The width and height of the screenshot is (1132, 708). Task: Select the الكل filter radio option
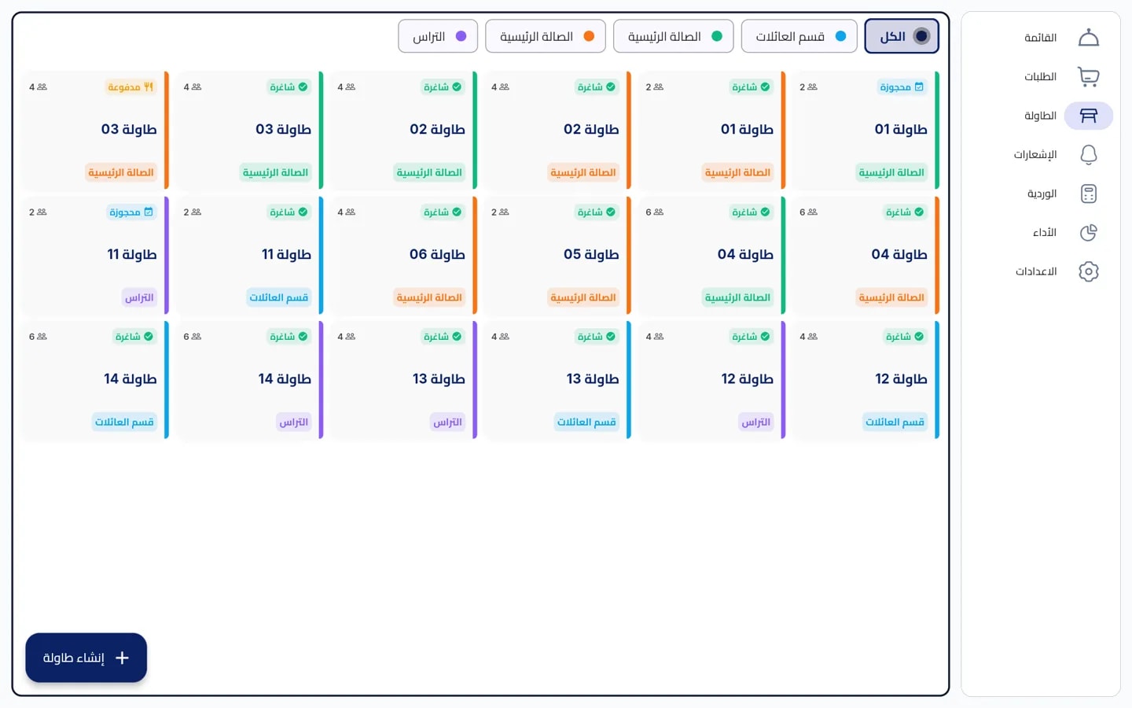902,36
